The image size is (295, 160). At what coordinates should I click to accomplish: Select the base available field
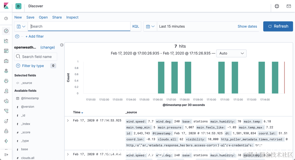24,149
